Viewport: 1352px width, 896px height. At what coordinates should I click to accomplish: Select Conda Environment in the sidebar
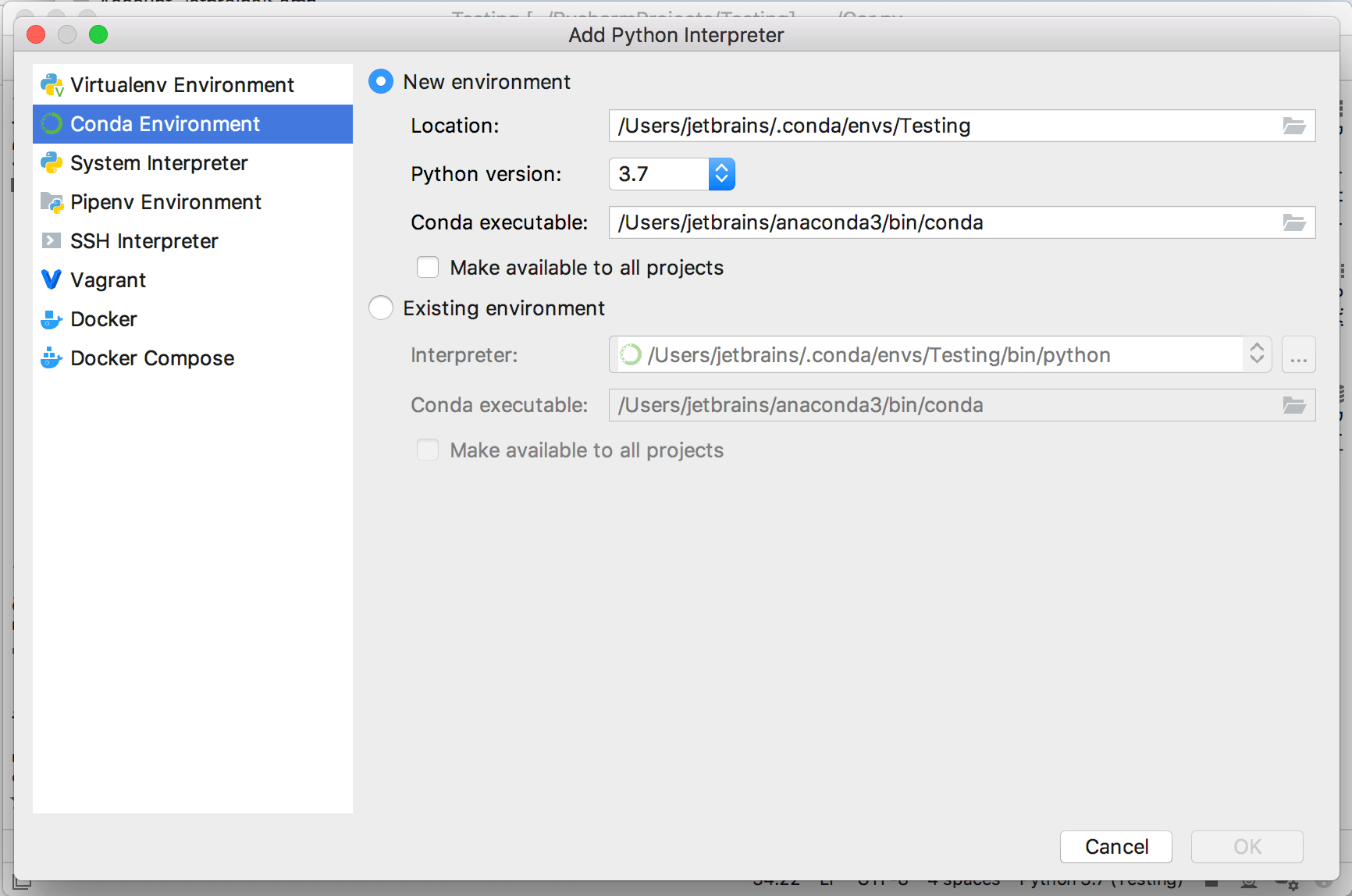coord(165,123)
